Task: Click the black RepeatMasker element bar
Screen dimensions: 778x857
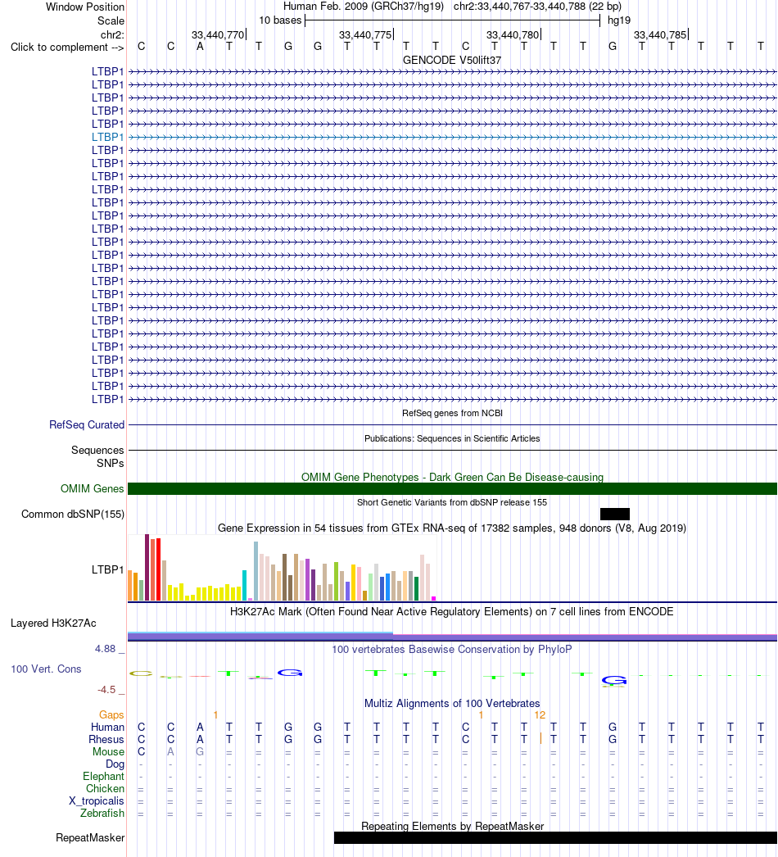Action: [555, 838]
